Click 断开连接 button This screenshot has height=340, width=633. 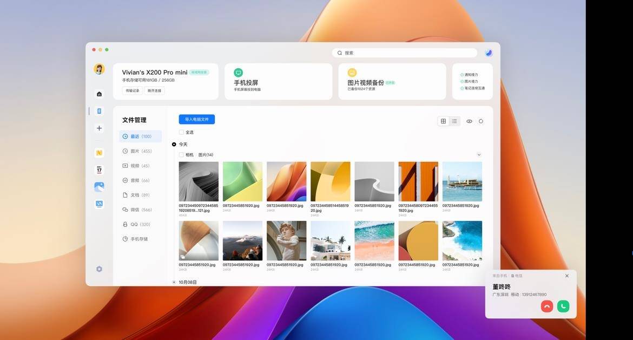[x=154, y=90]
